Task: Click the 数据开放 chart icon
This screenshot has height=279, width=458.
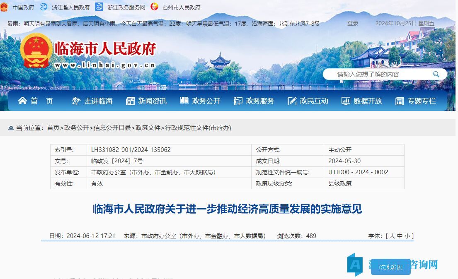Action: 346,101
